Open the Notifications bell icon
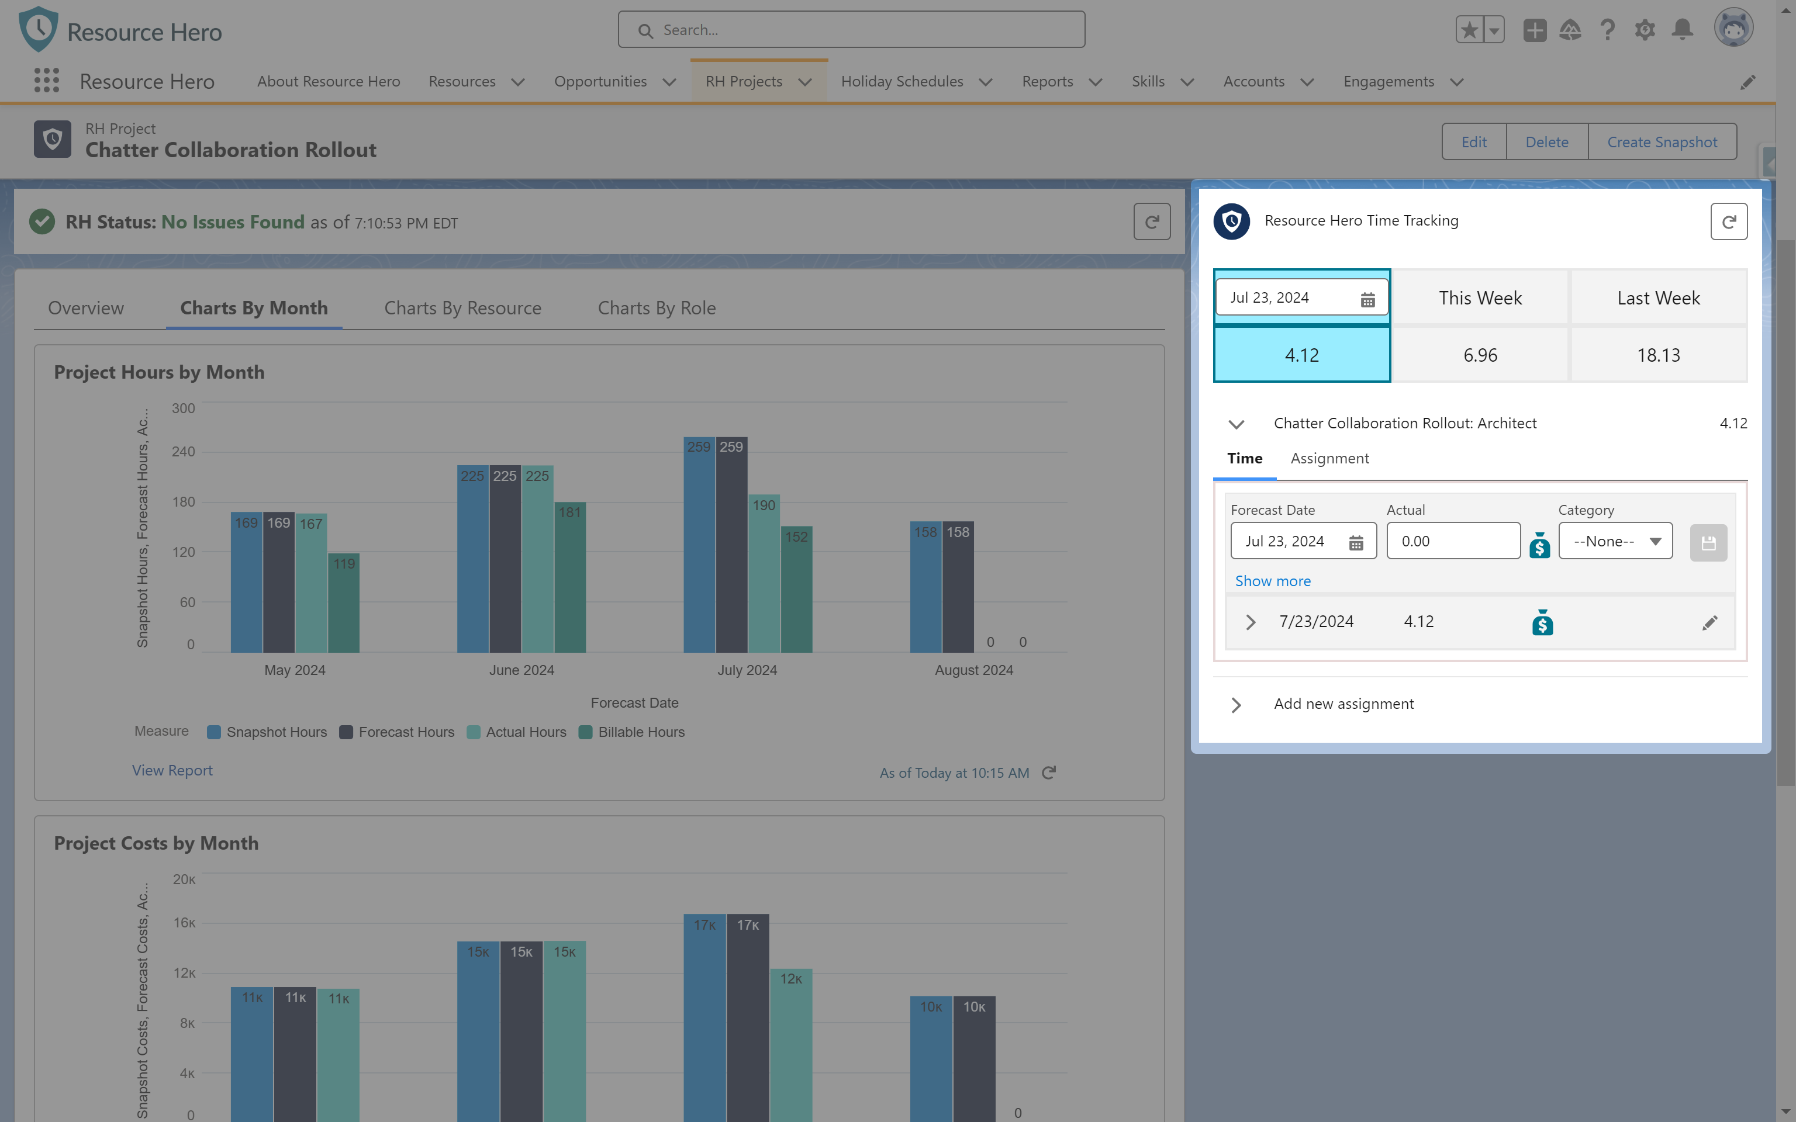The height and width of the screenshot is (1122, 1796). point(1683,30)
